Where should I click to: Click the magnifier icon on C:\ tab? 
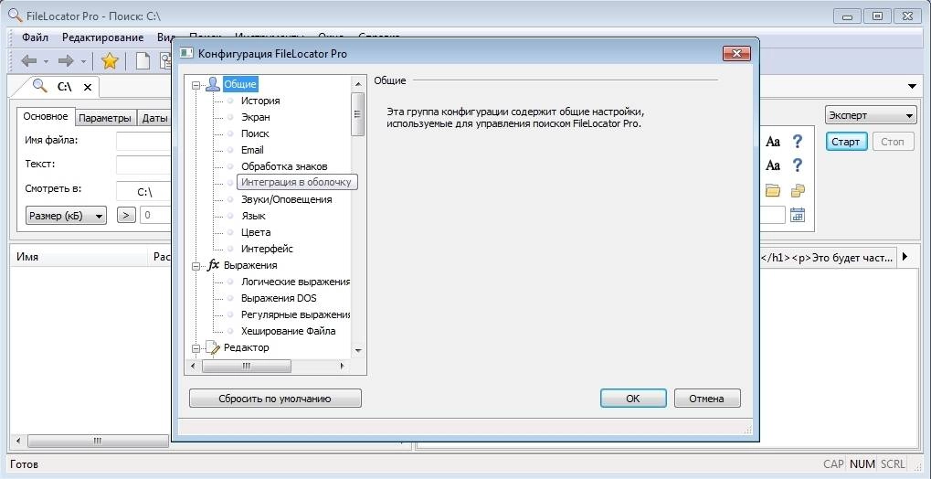[x=40, y=86]
